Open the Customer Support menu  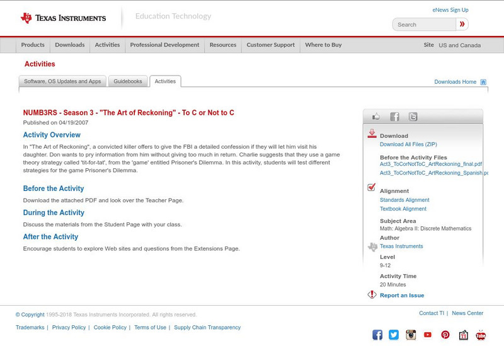[x=271, y=45]
